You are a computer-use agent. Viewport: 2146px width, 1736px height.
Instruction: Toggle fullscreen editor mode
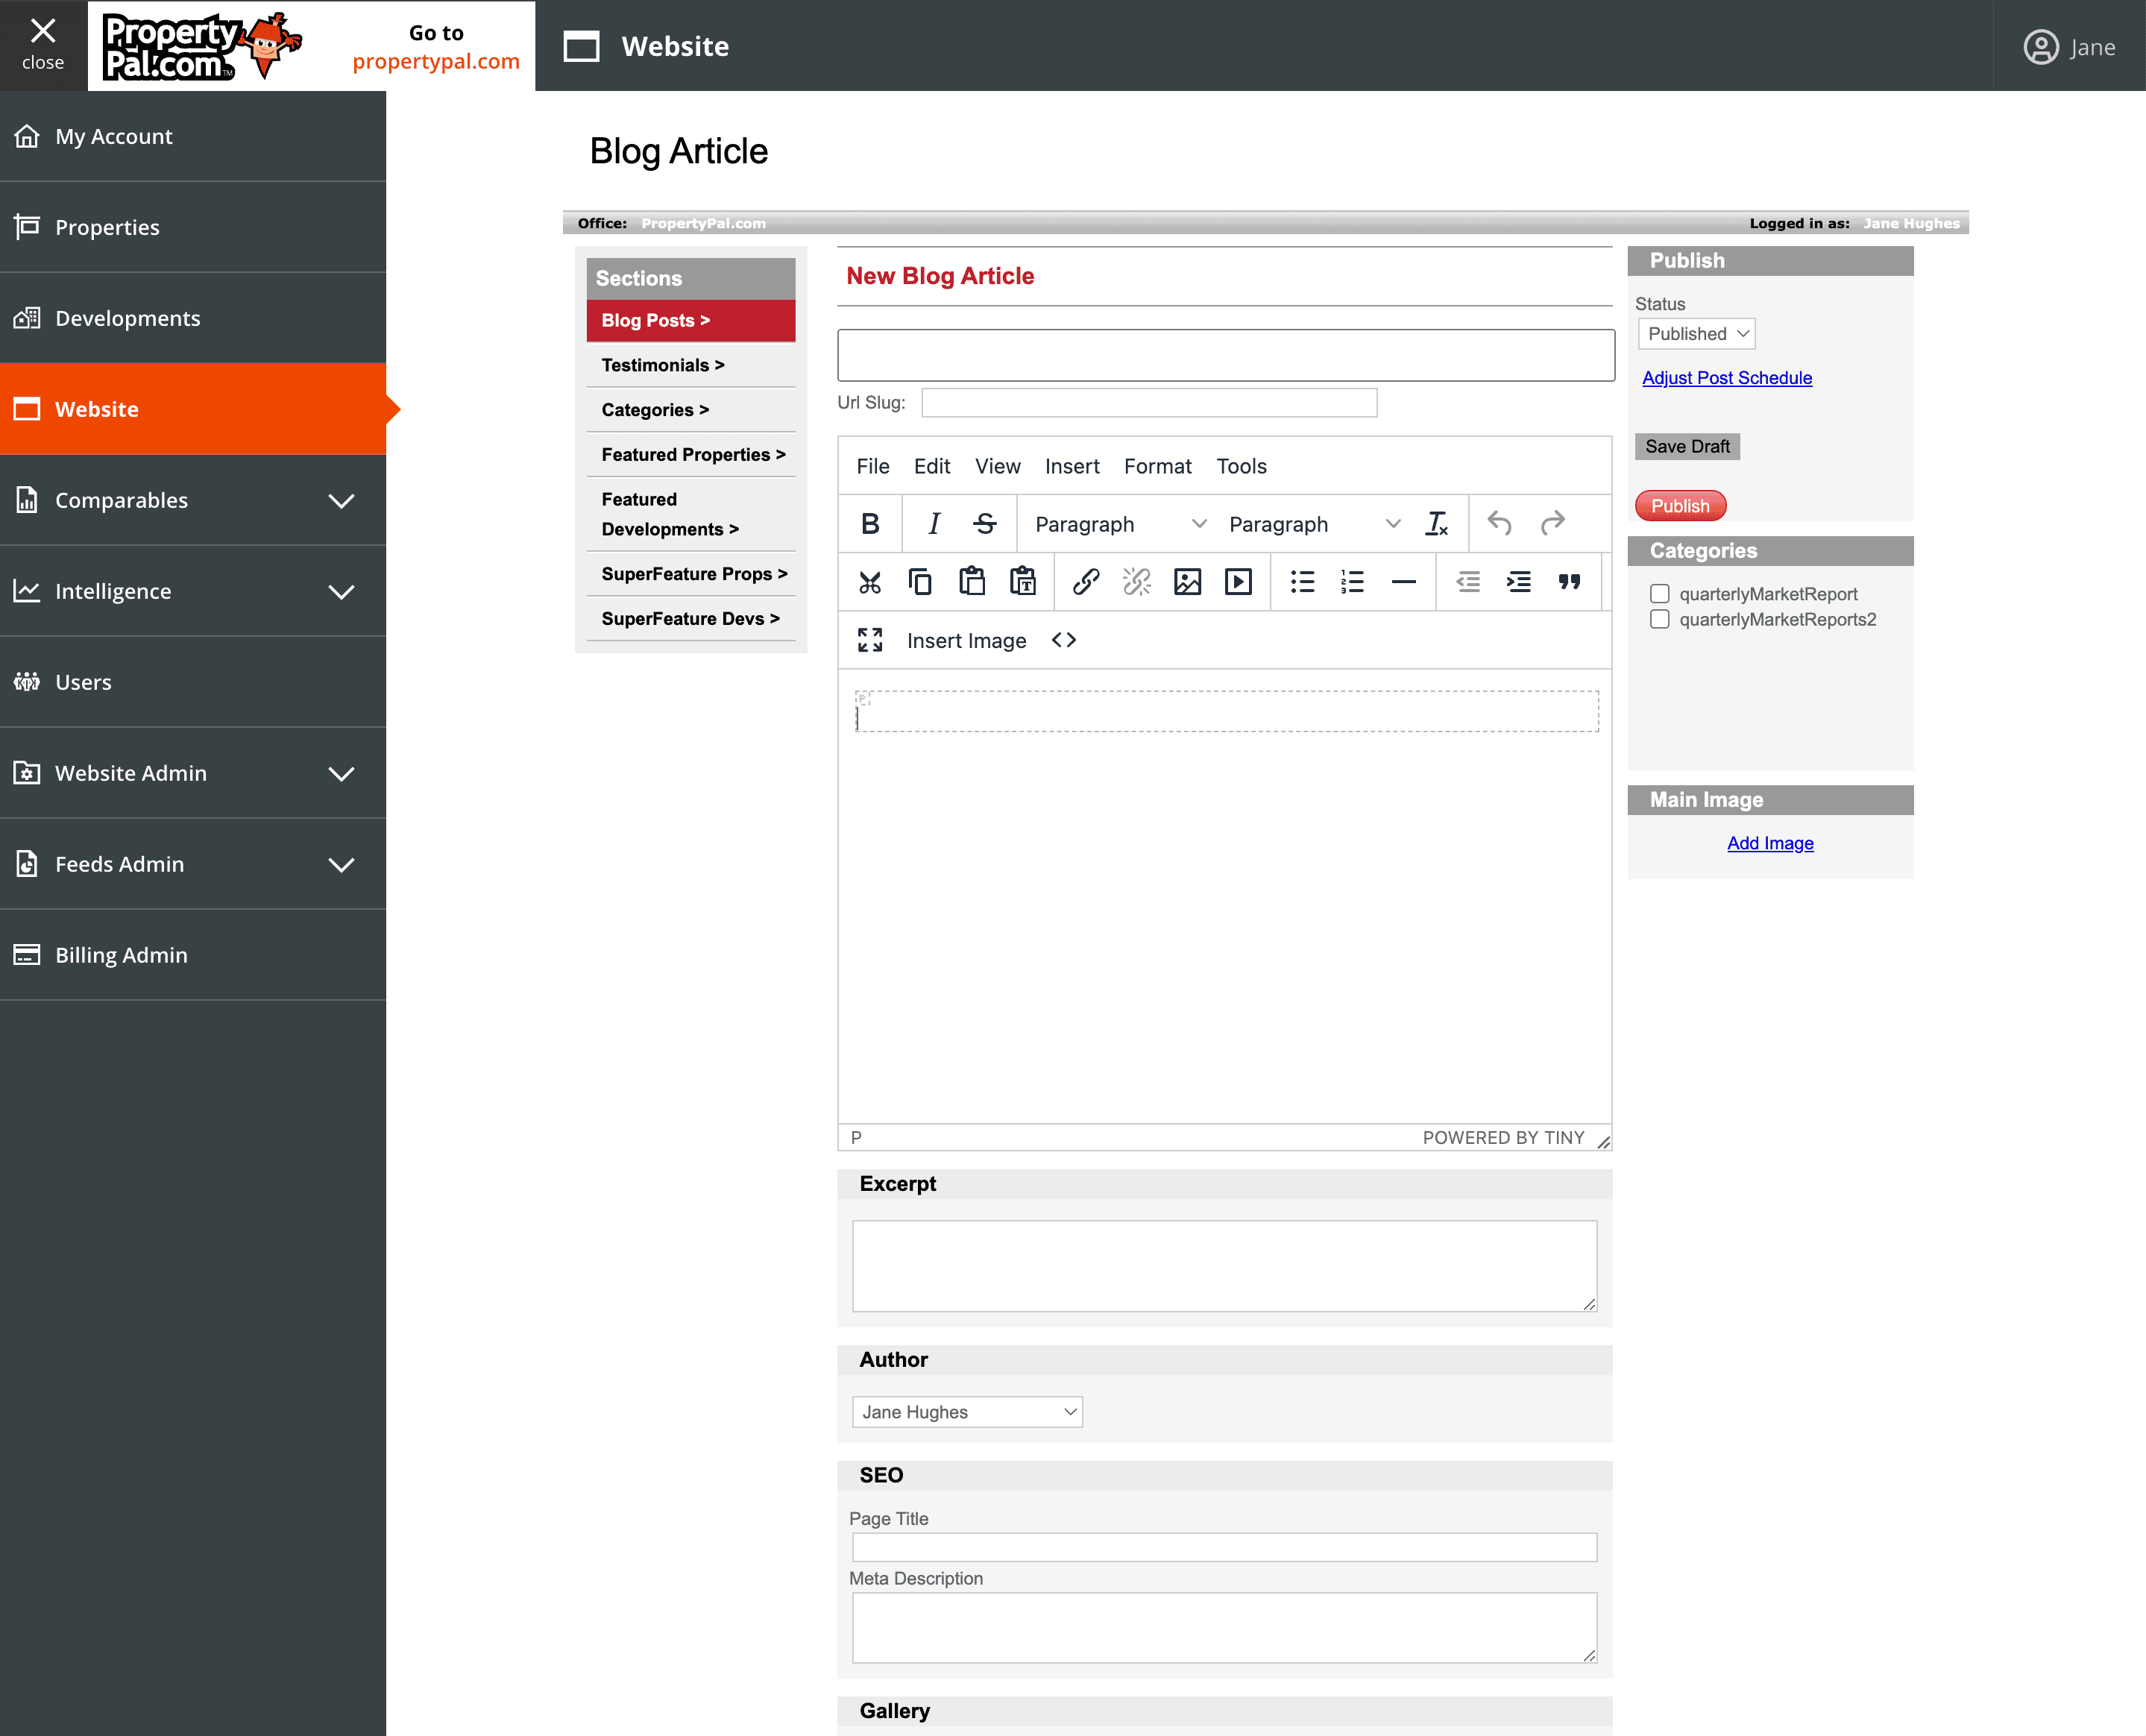tap(870, 640)
